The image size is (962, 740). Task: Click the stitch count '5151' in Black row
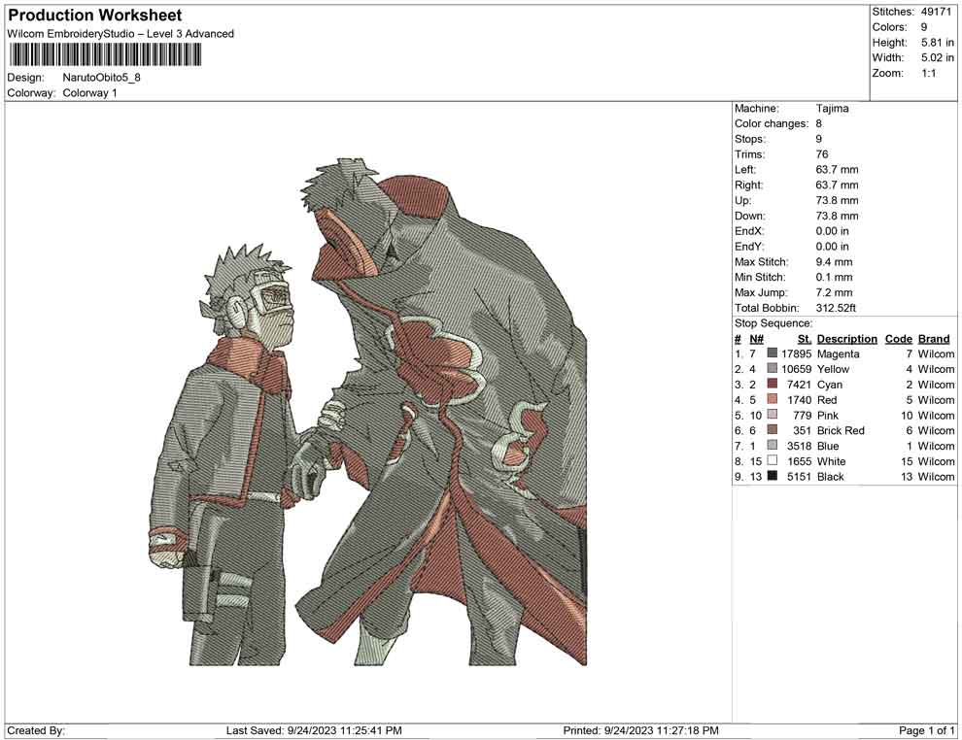coord(799,477)
